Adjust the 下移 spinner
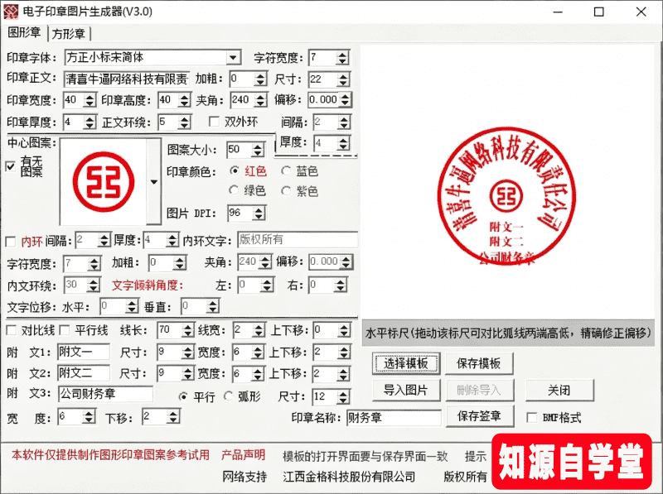The width and height of the screenshot is (663, 494). coord(172,417)
